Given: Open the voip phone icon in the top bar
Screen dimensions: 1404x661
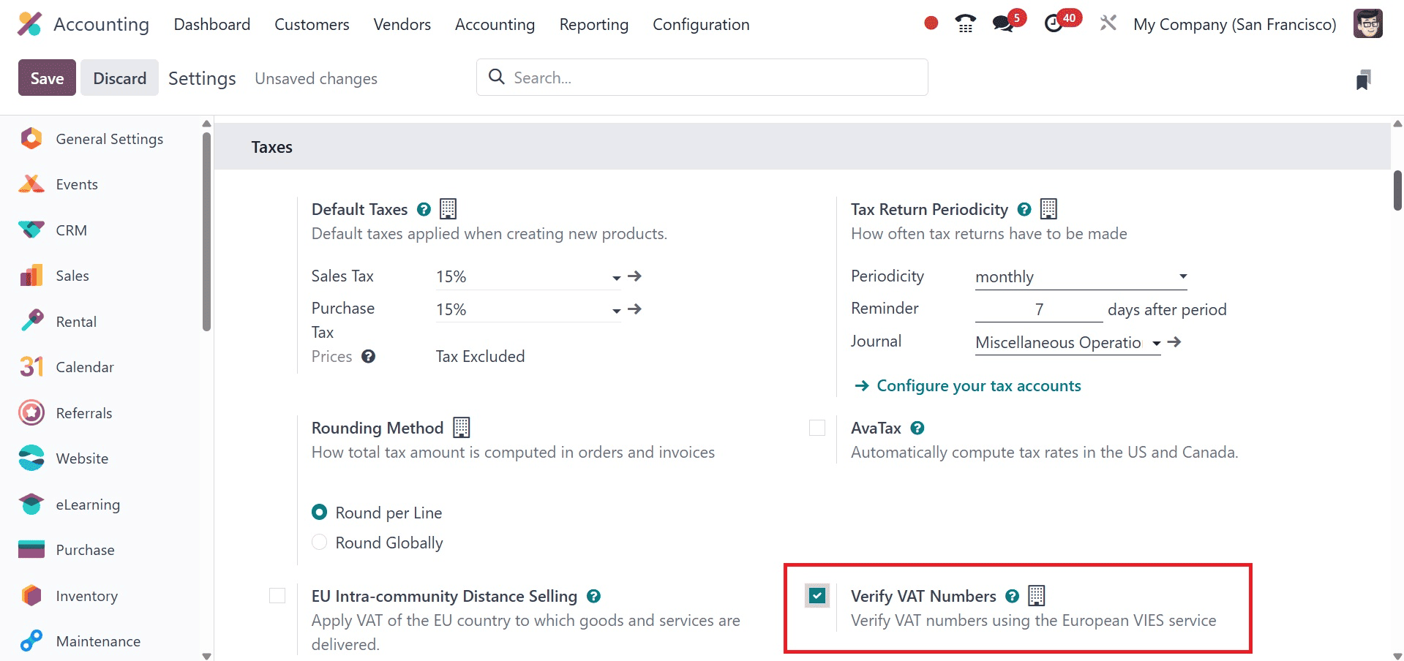Looking at the screenshot, I should (965, 24).
